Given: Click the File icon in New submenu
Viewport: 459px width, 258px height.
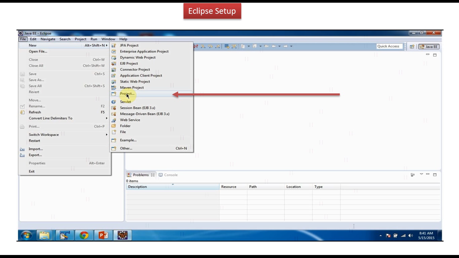Looking at the screenshot, I should point(114,132).
